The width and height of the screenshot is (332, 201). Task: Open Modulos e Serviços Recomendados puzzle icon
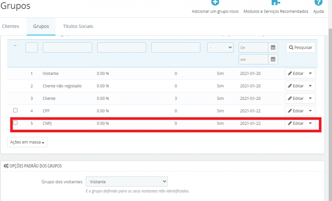coord(276,3)
